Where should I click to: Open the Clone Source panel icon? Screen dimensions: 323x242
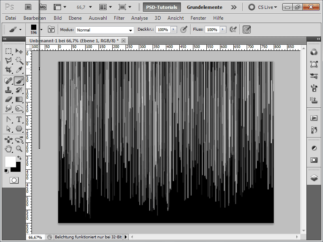coord(314,100)
